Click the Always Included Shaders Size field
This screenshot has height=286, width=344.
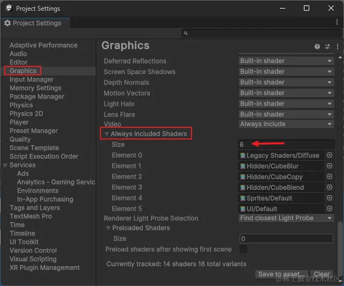[x=286, y=144]
